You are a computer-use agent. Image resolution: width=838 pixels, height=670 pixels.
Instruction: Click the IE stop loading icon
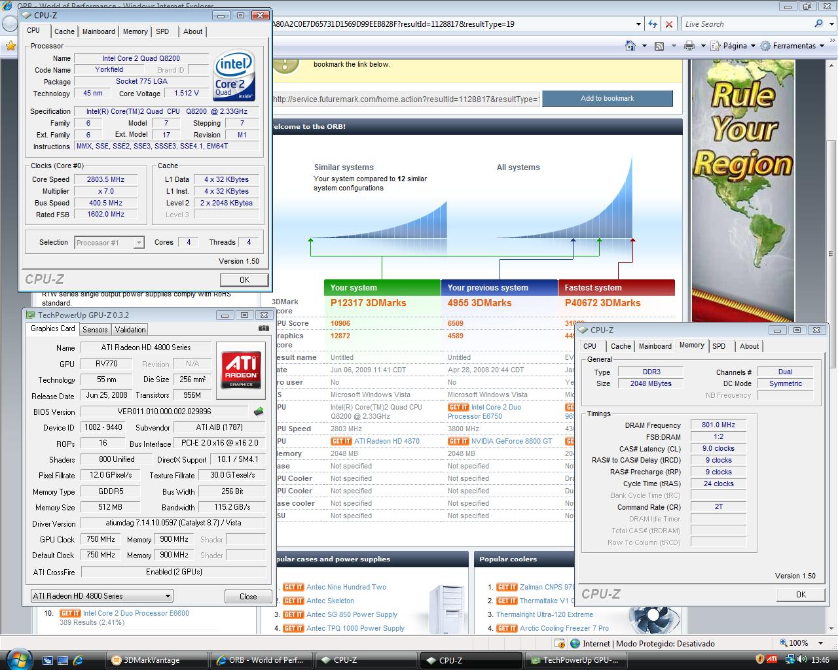668,24
